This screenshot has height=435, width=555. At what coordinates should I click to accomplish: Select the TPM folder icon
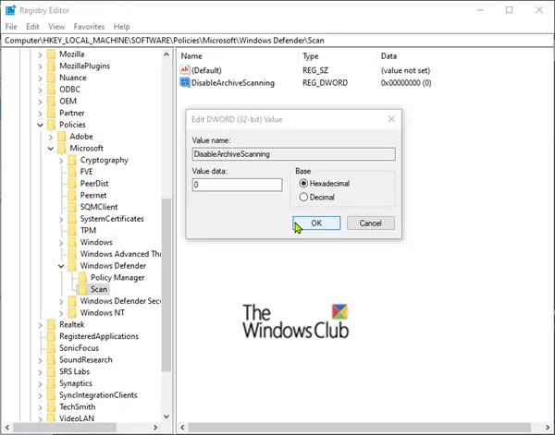72,230
